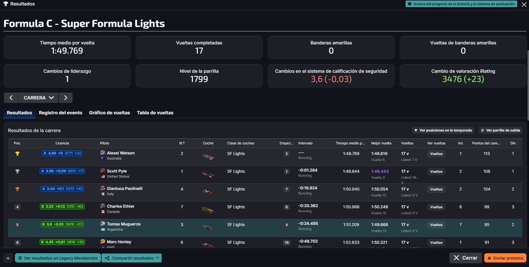
Task: Click Tomas Muguerza's helmet icon
Action: pyautogui.click(x=103, y=224)
